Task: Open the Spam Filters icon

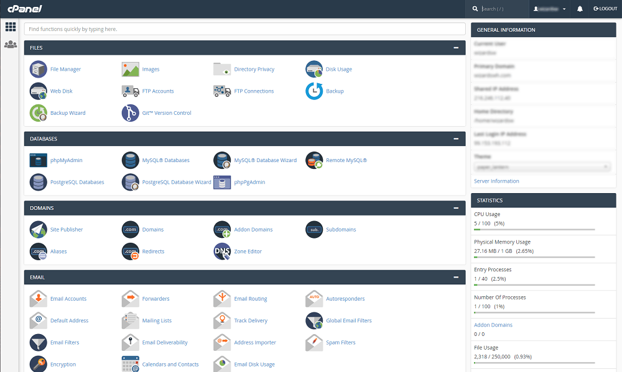Action: pyautogui.click(x=314, y=343)
